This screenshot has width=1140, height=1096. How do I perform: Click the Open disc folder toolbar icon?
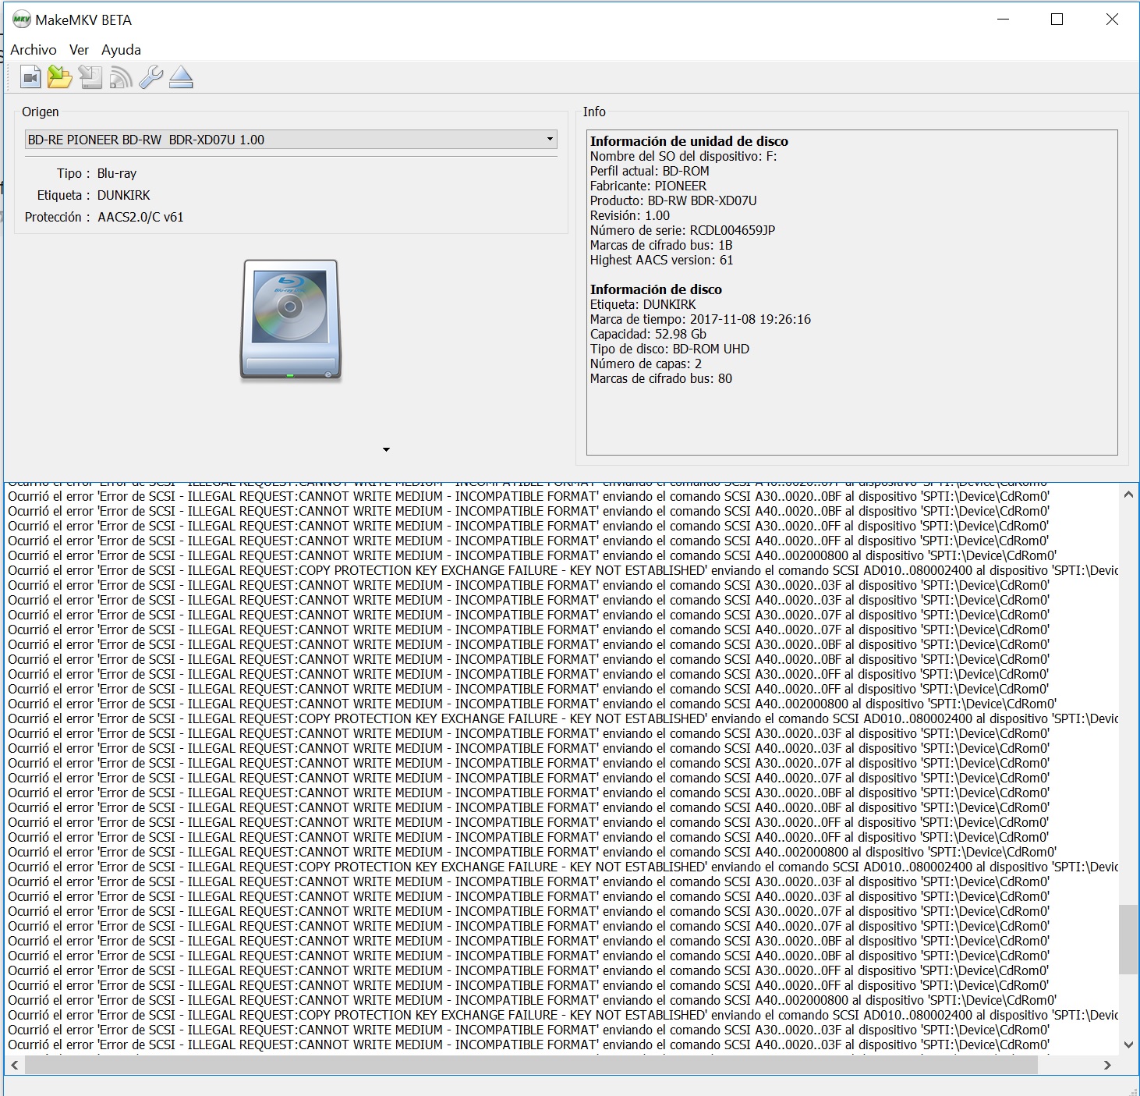60,77
